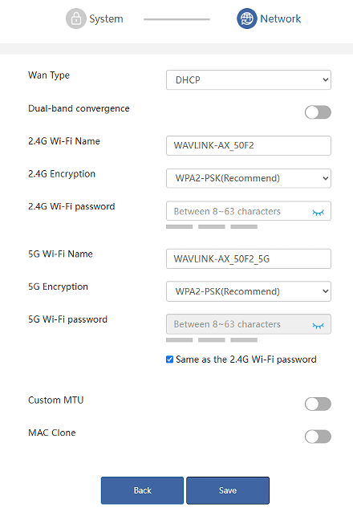
Task: Enable the MAC Clone switch
Action: tap(318, 437)
